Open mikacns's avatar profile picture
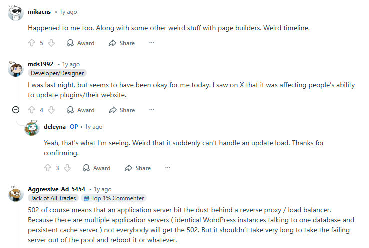369x248 pixels. (16, 12)
